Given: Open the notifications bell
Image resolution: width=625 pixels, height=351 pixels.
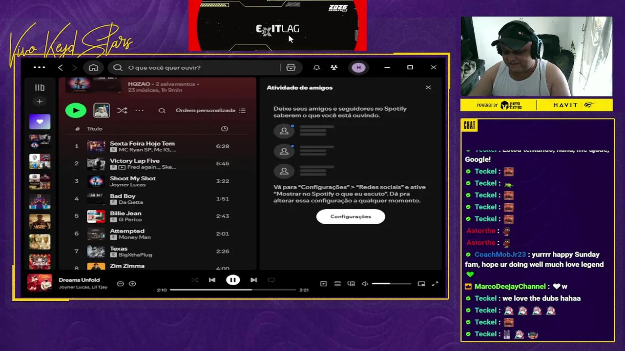Looking at the screenshot, I should [x=316, y=67].
